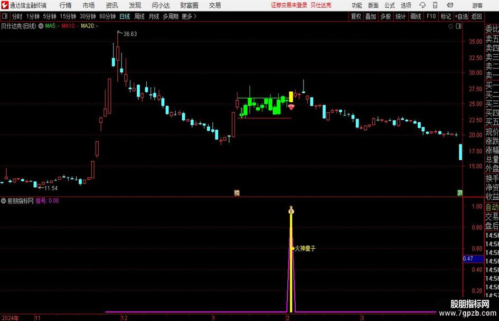Click the 12 month marker on time axis
This screenshot has width=499, height=321.
point(124,318)
